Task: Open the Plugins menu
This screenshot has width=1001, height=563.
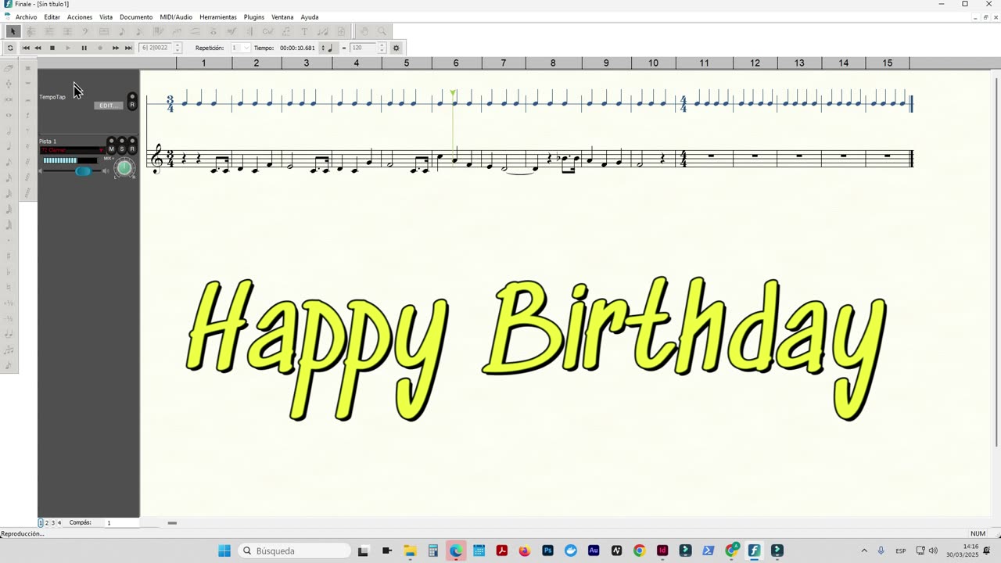Action: coord(253,16)
